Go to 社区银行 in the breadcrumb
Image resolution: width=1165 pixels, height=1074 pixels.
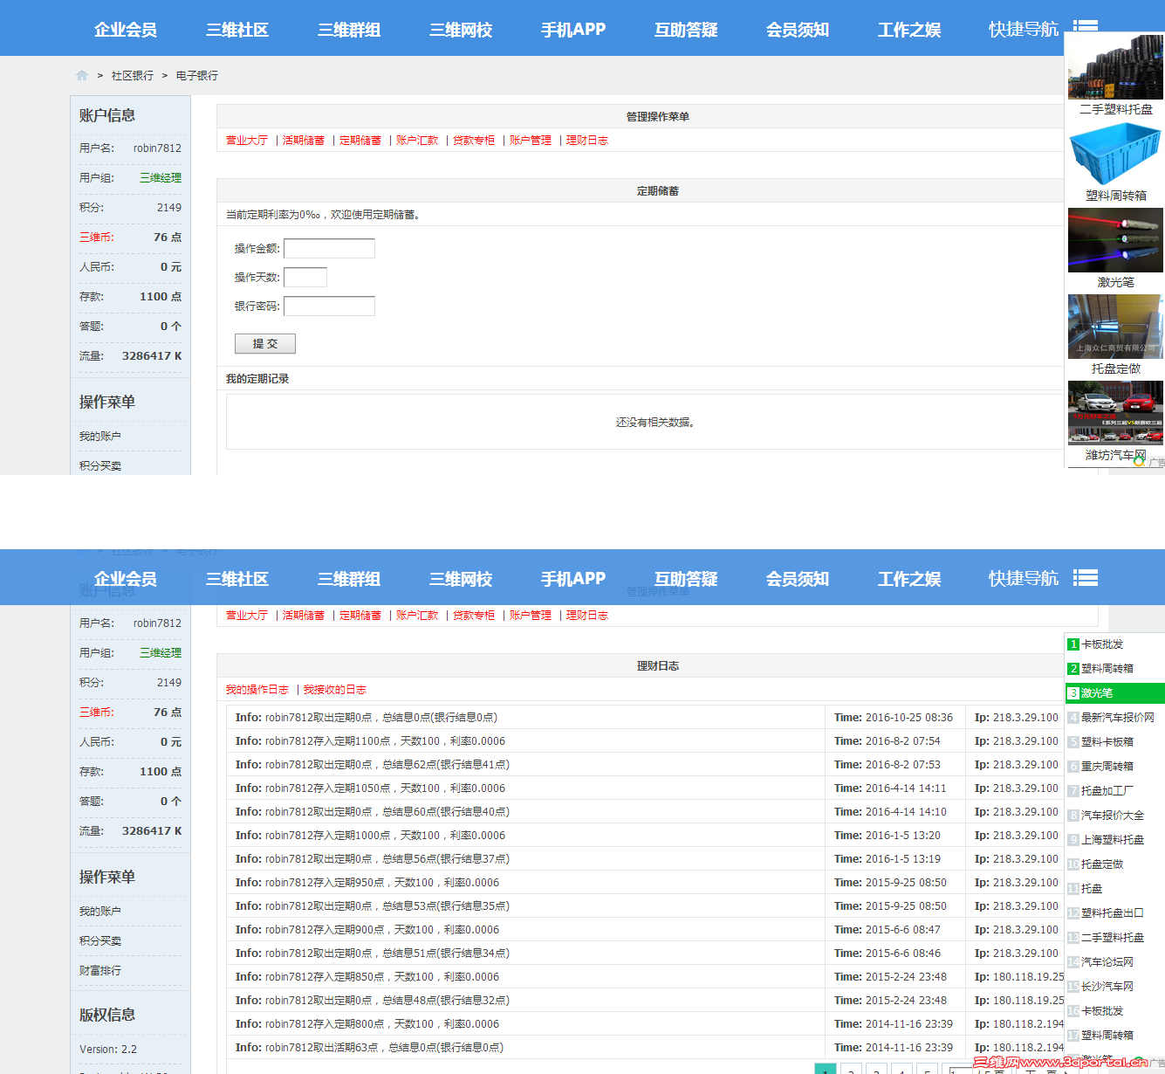coord(133,76)
